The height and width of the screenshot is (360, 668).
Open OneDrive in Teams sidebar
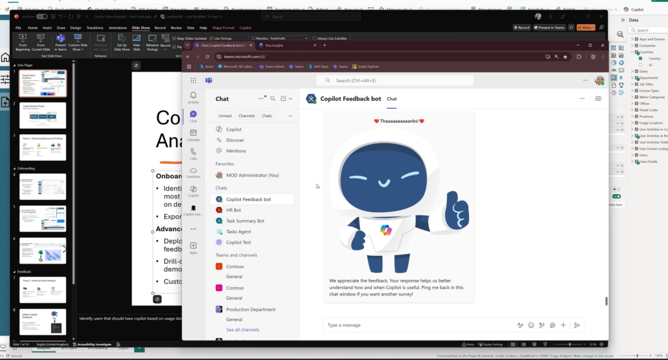click(x=193, y=173)
